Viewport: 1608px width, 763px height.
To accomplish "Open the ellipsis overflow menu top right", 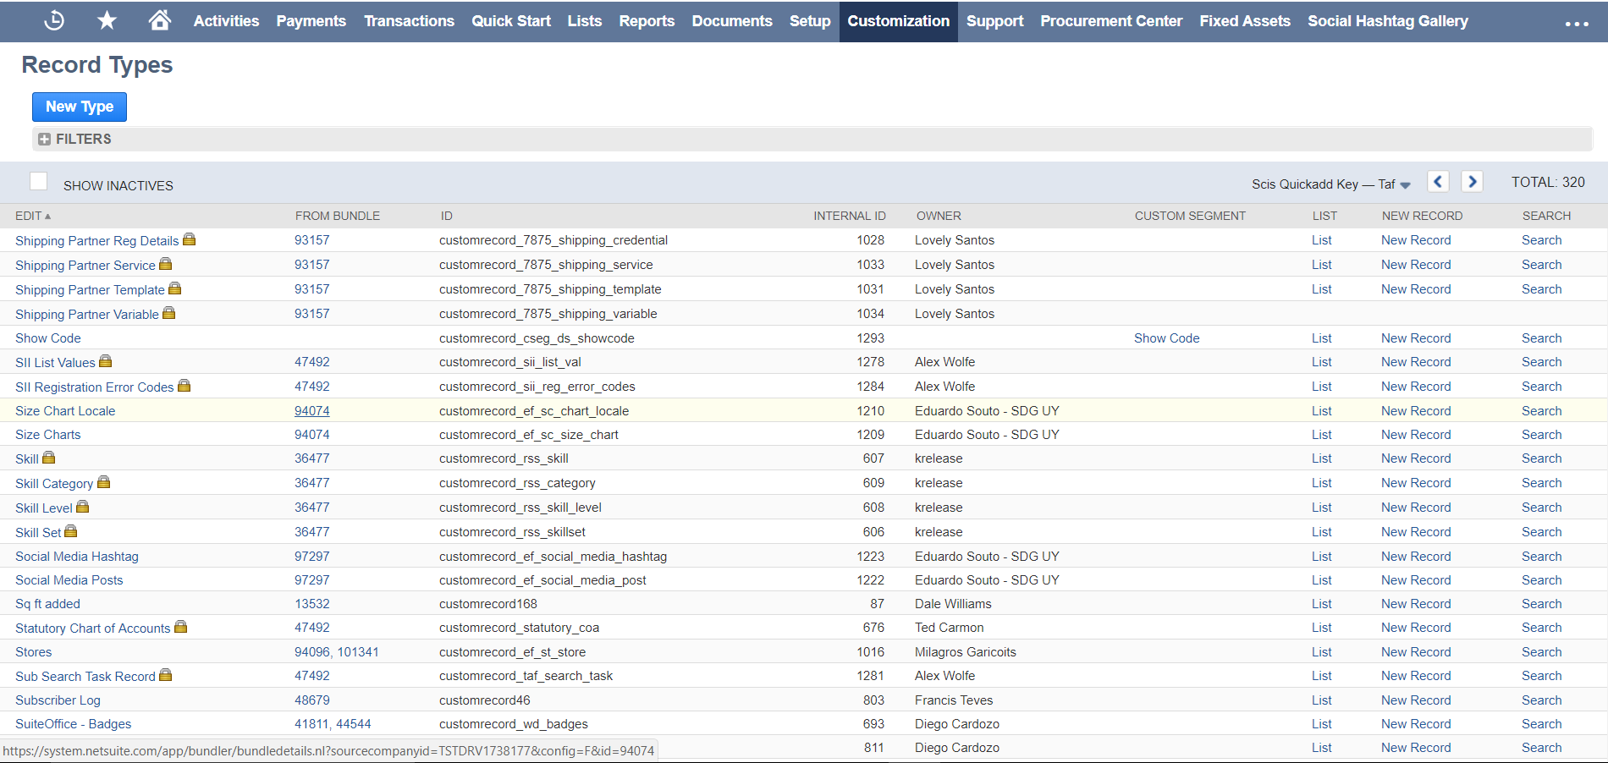I will click(1575, 25).
